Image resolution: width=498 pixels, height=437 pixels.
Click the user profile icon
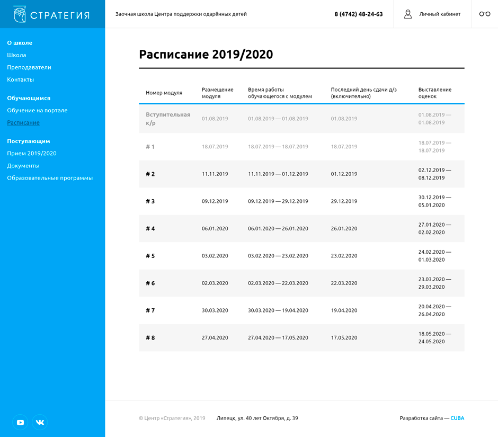pos(408,14)
